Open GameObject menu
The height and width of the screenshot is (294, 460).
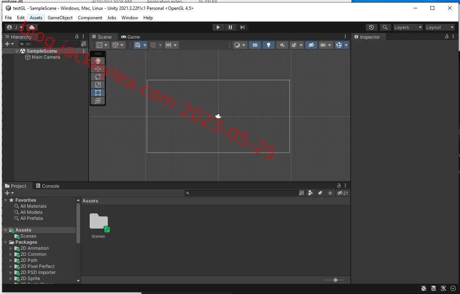pyautogui.click(x=60, y=18)
